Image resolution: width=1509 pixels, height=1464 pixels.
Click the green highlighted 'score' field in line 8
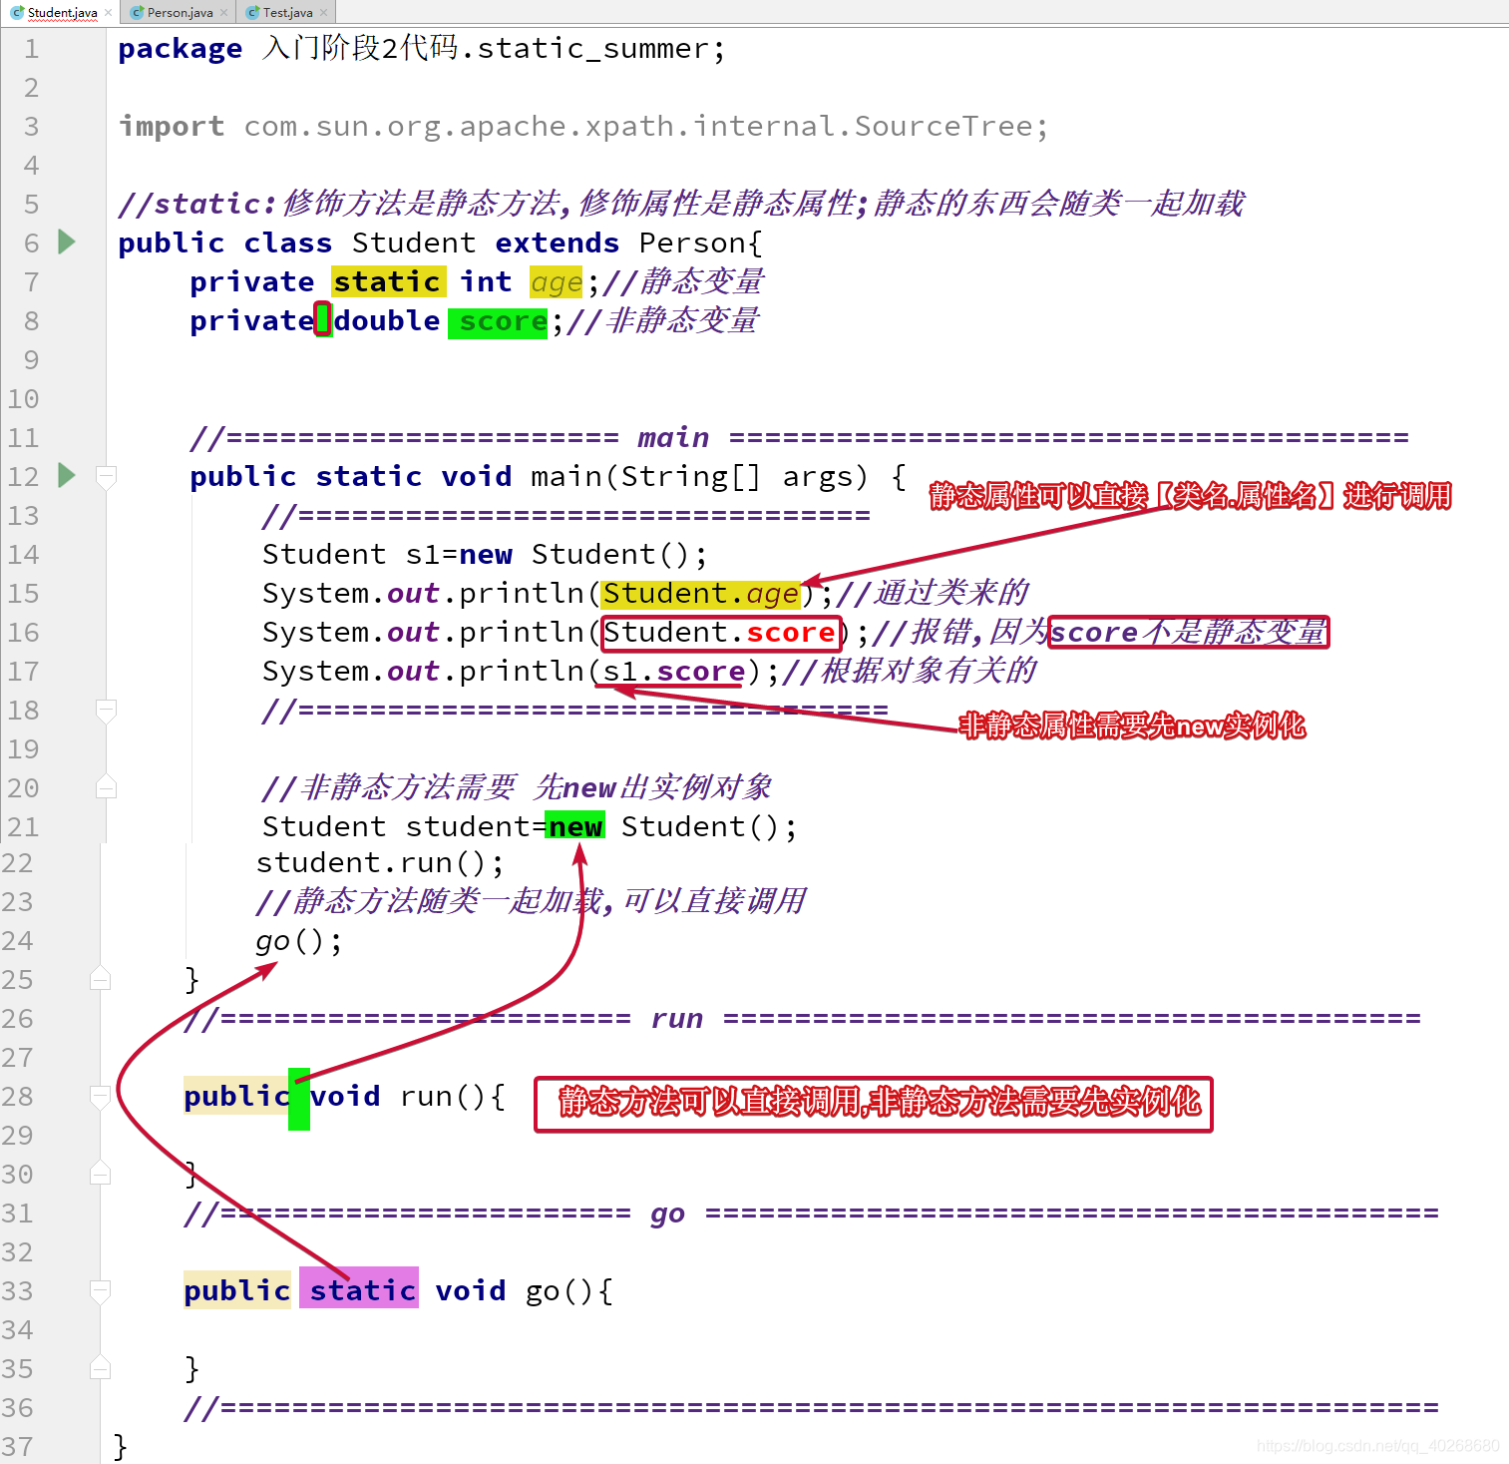pyautogui.click(x=498, y=321)
